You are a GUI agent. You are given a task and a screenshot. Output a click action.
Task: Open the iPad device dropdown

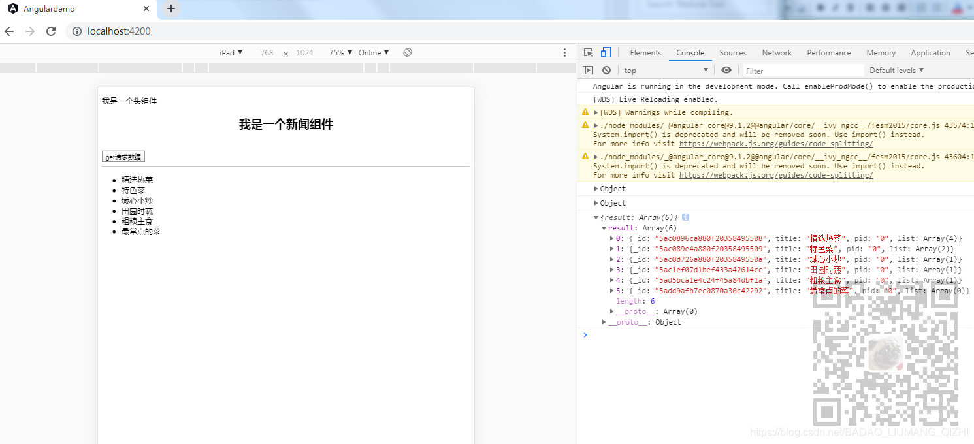[x=231, y=52]
